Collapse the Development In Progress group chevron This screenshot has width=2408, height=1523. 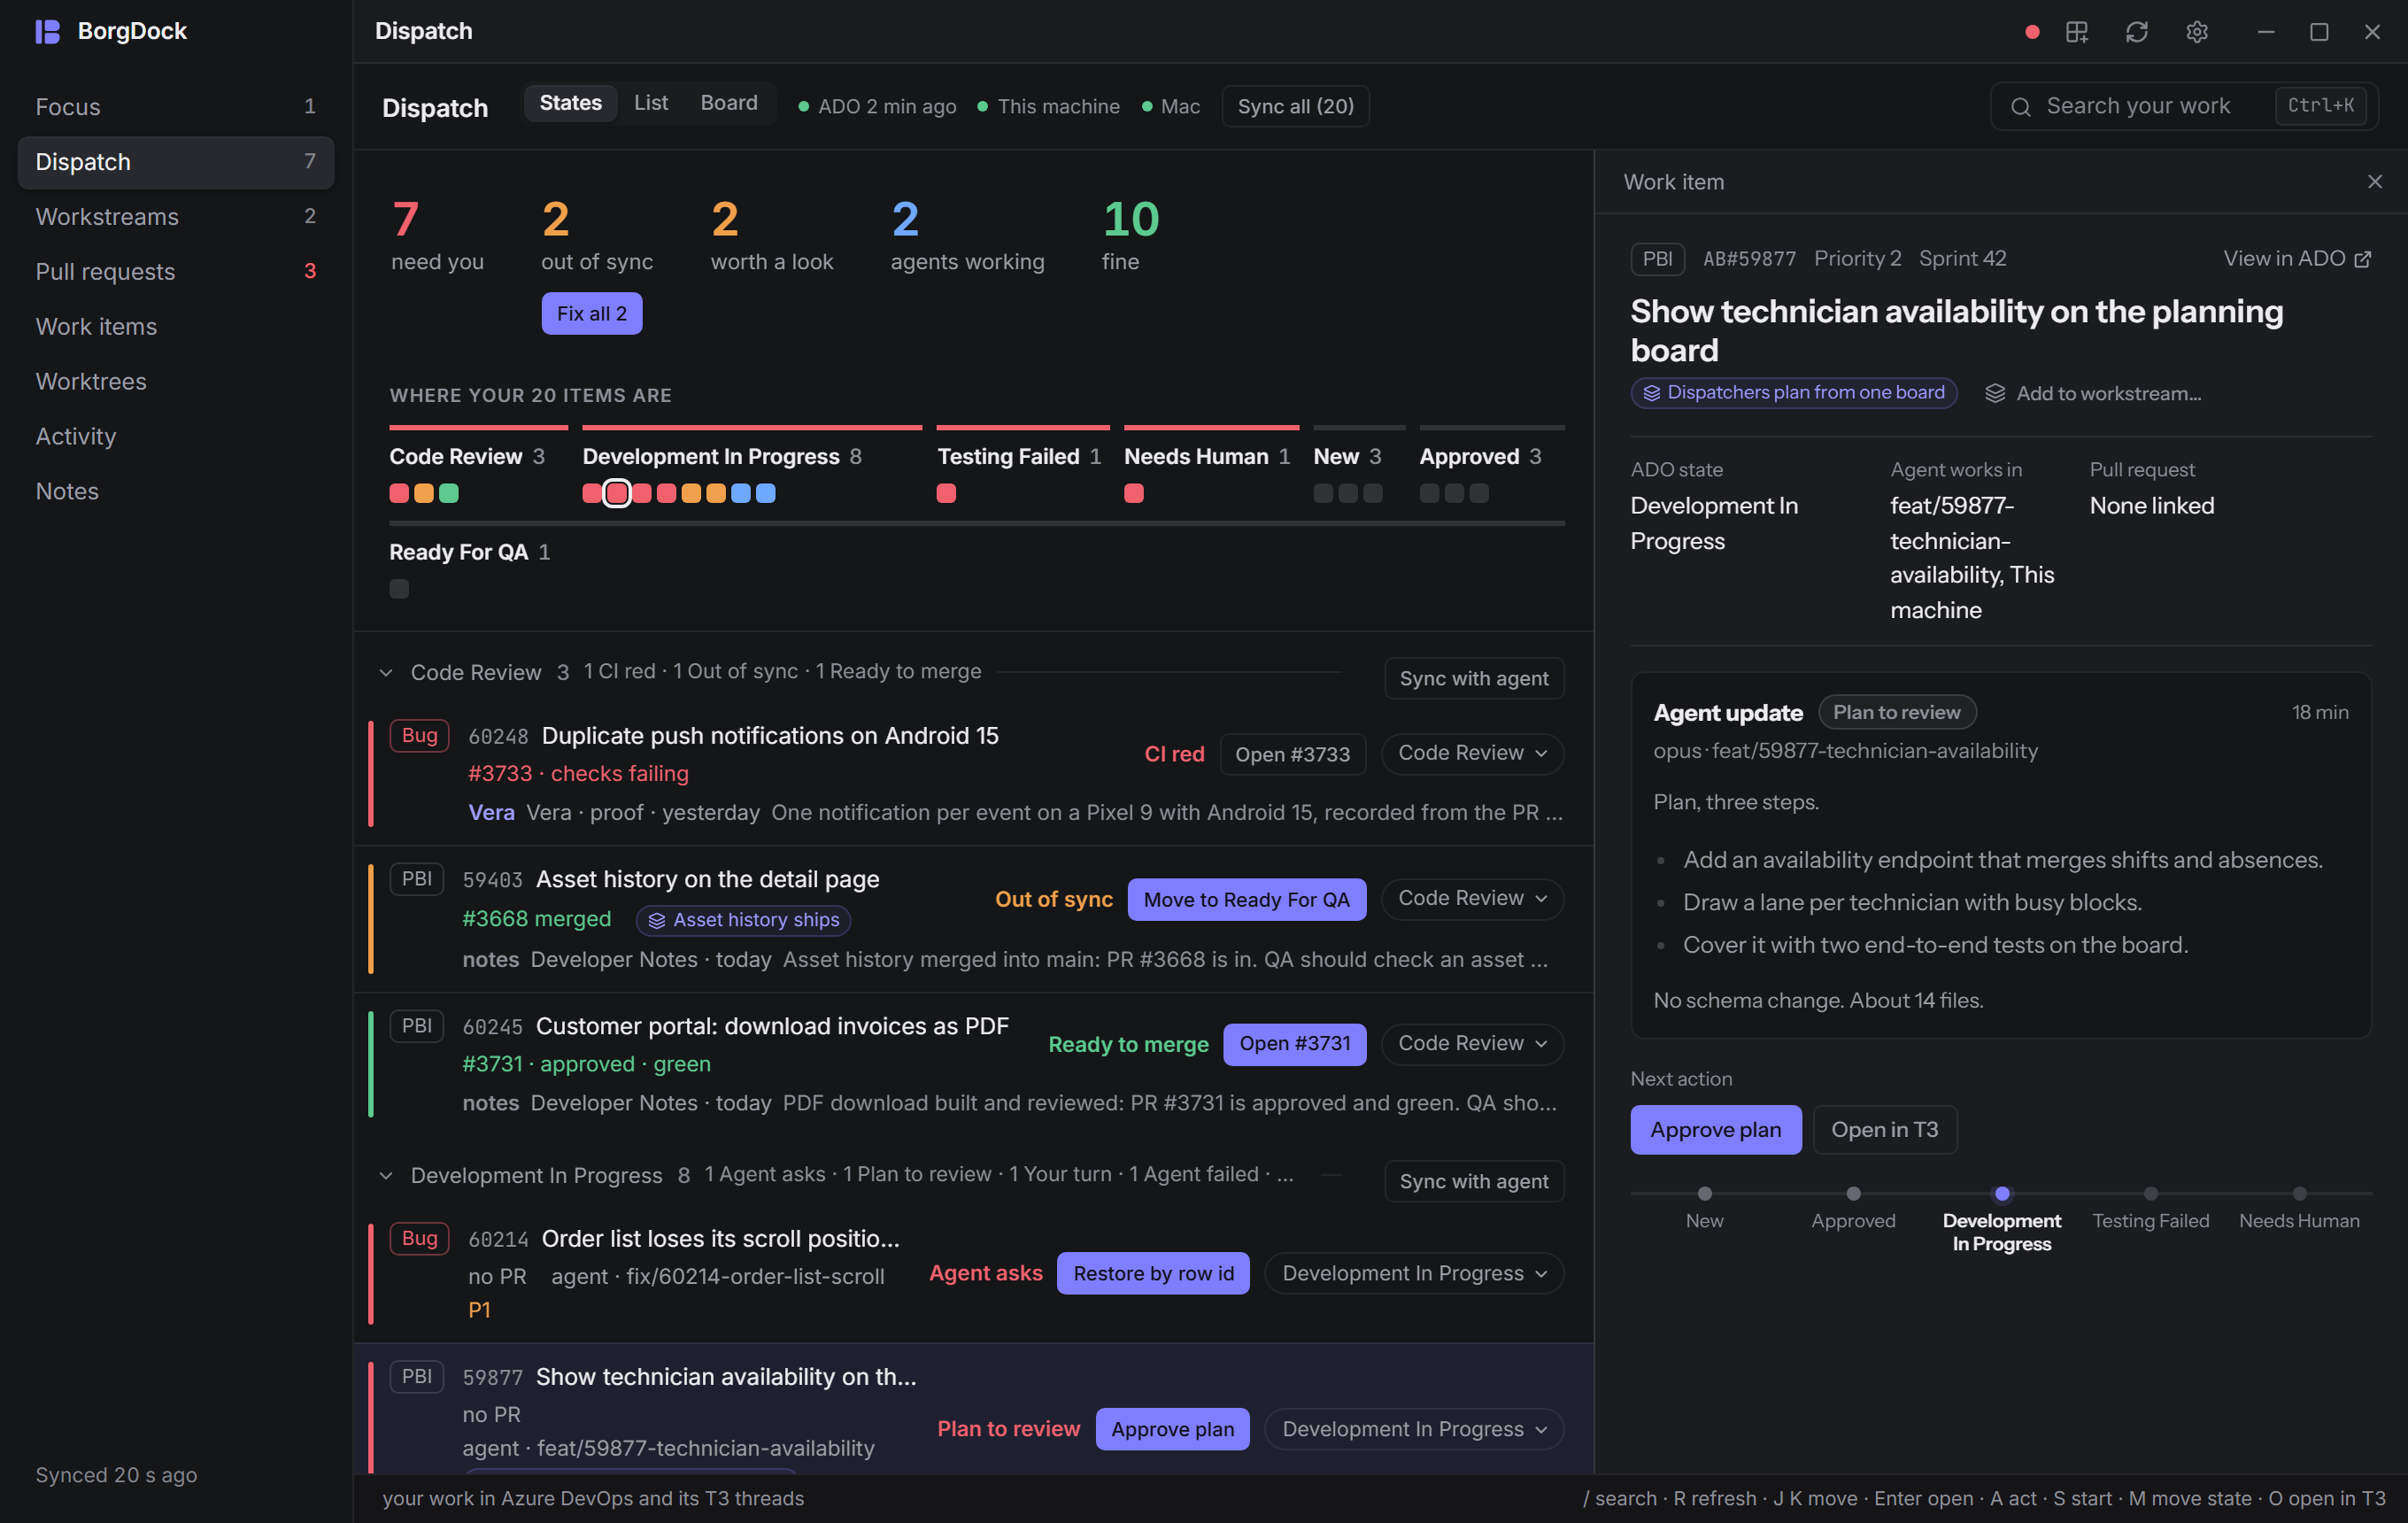point(386,1176)
